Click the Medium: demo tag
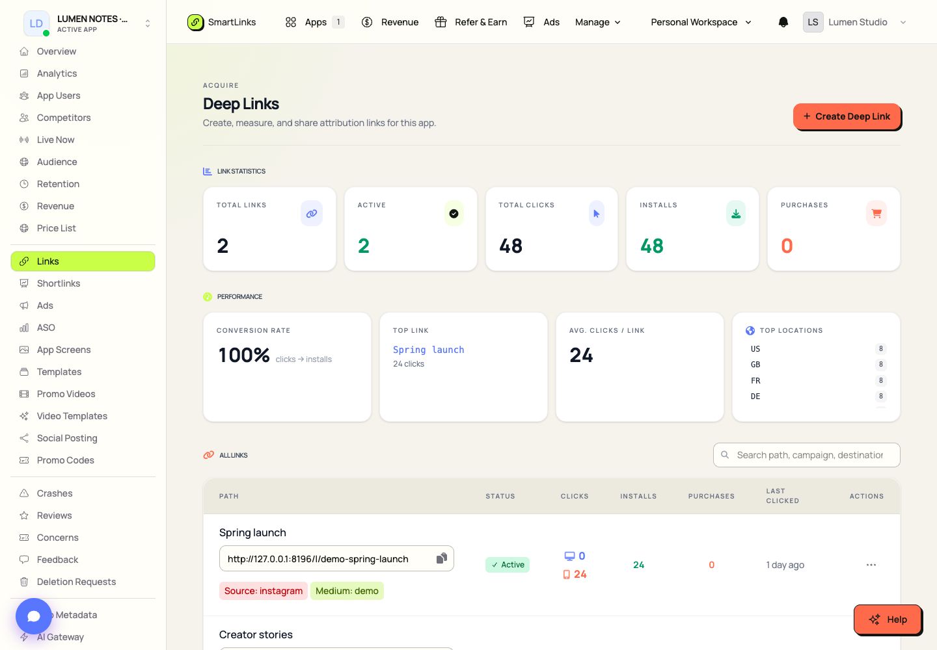 pyautogui.click(x=347, y=591)
